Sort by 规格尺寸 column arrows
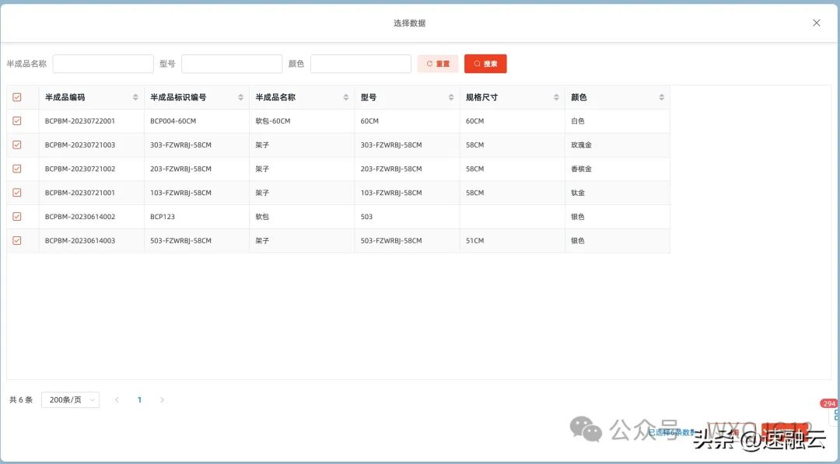 tap(556, 97)
